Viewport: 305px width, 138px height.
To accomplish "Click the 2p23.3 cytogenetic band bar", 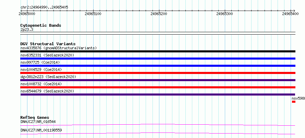I will [x=158, y=33].
